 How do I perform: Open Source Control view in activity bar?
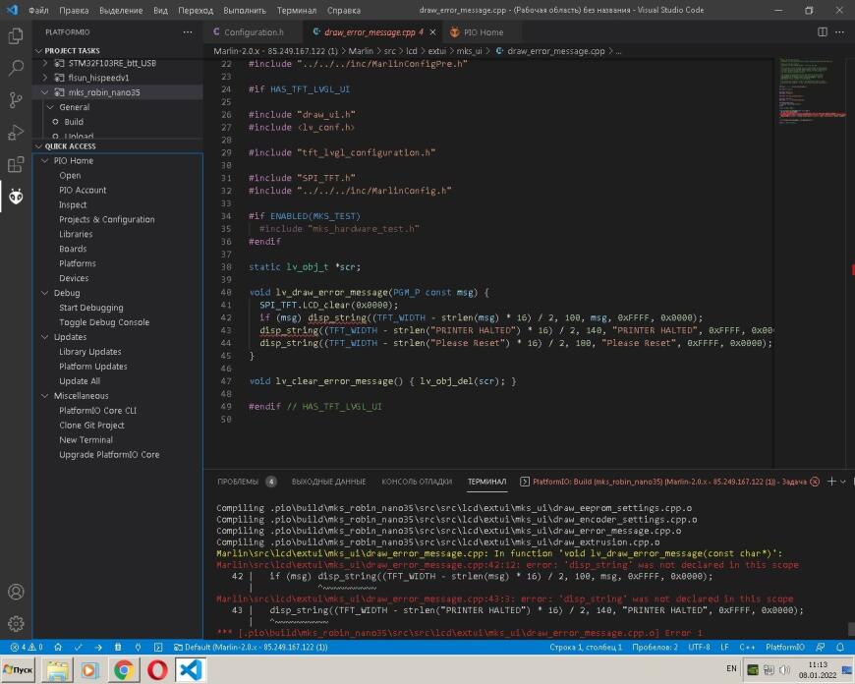16,100
